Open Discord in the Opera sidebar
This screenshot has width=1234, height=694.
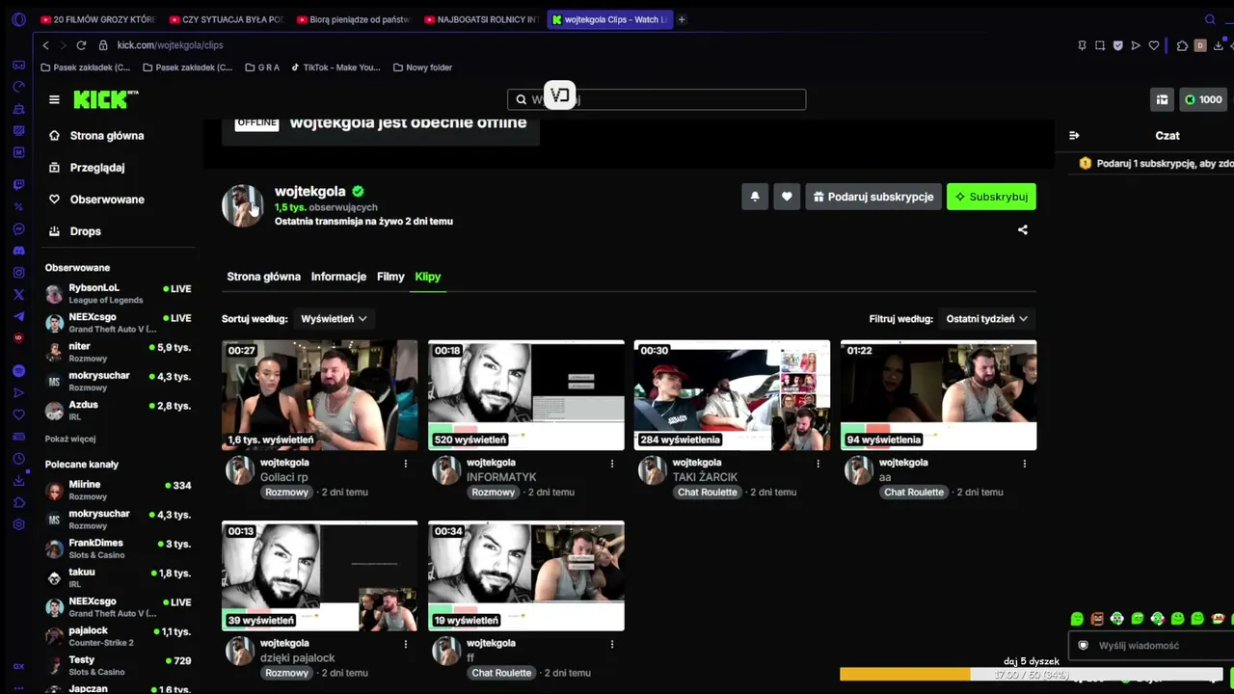point(18,251)
